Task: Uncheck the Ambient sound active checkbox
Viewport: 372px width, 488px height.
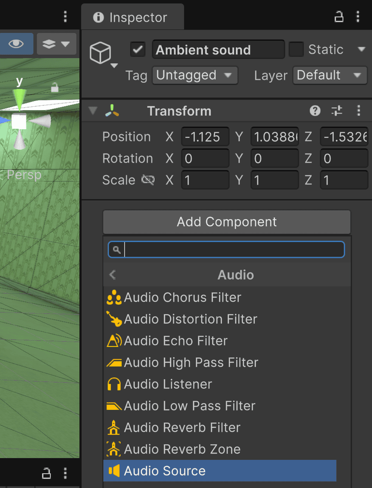Action: (138, 50)
